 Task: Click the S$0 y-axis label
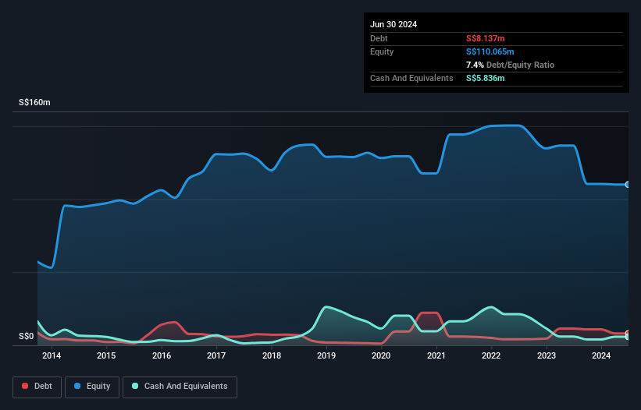(x=27, y=336)
